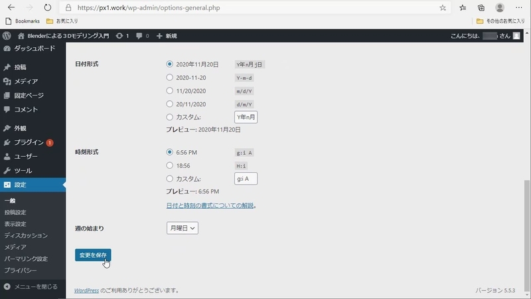Open 一般 general settings submenu
Viewport: 531px width, 299px height.
click(10, 201)
